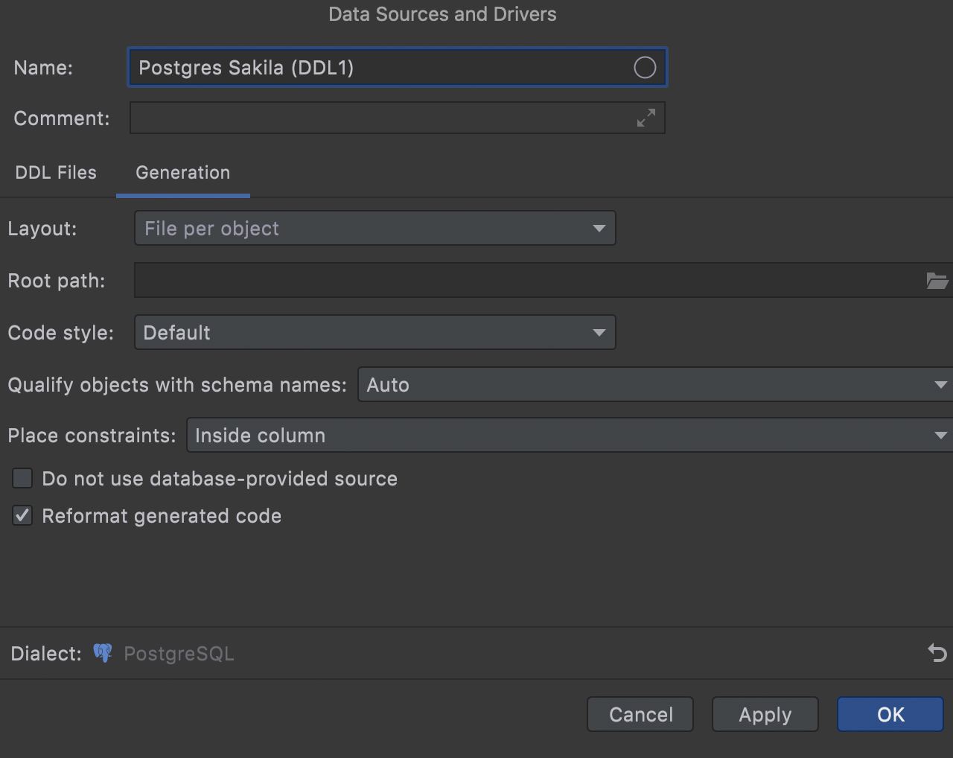Switch to the DDL Files tab
Viewport: 953px width, 758px height.
tap(56, 173)
